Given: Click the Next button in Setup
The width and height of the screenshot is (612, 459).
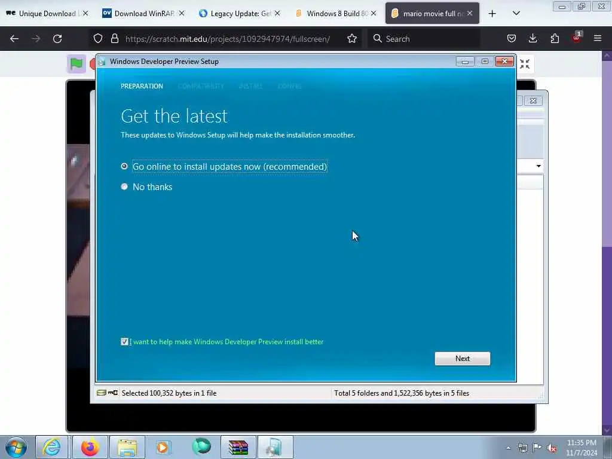Looking at the screenshot, I should (x=462, y=359).
